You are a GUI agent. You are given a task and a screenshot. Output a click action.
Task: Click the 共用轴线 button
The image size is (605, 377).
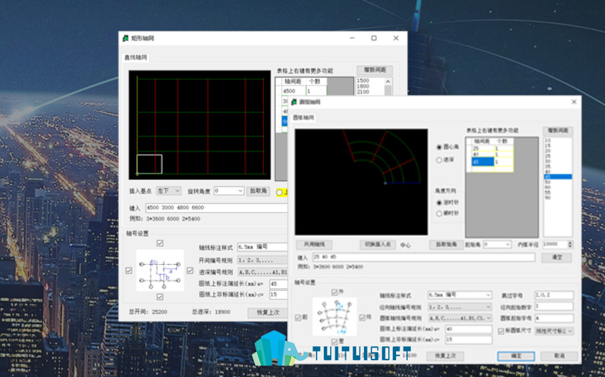(x=314, y=245)
